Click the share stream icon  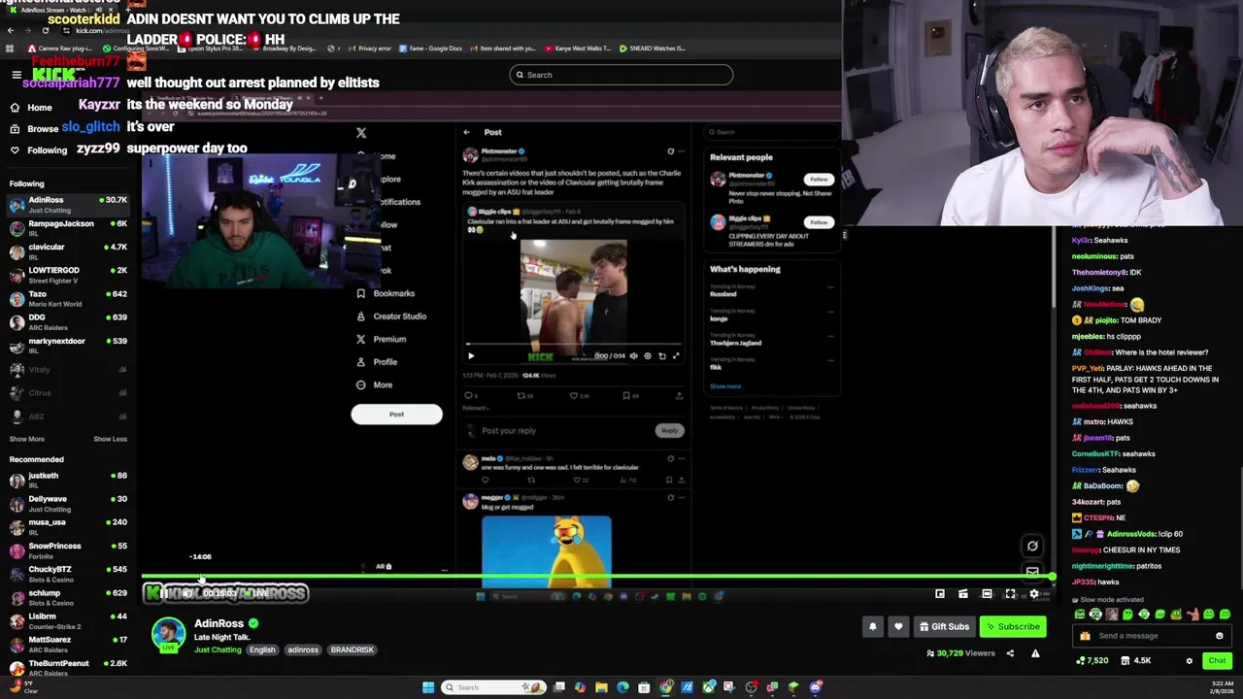[1010, 653]
